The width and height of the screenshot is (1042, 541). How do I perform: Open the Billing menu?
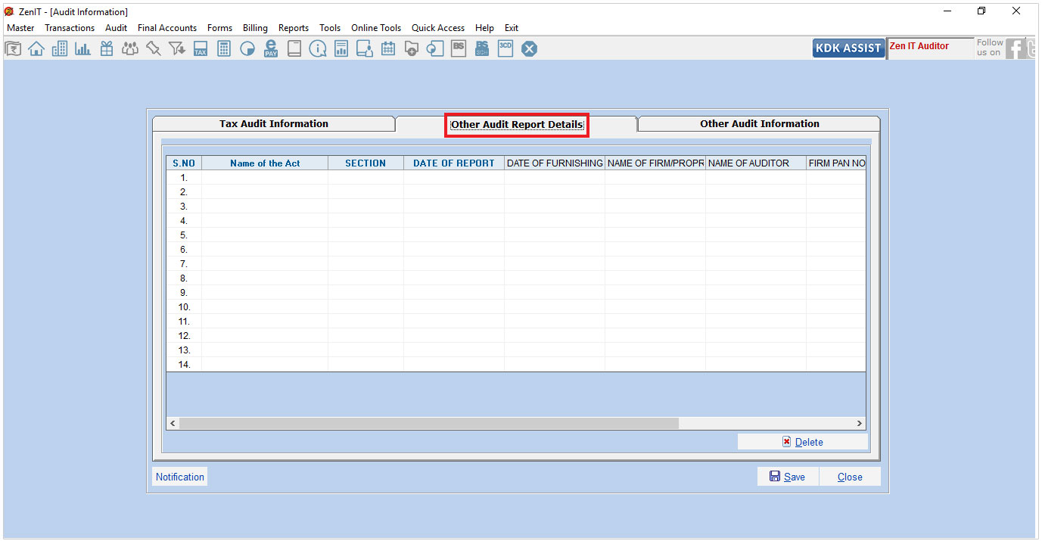coord(255,28)
